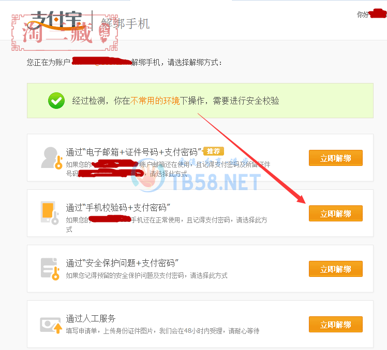
Task: Click the person-with-key email verification icon
Action: [51, 158]
